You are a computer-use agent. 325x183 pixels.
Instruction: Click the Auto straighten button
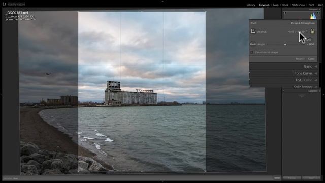(x=308, y=40)
